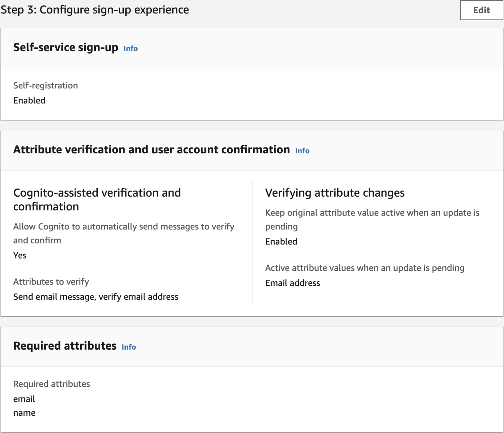
Task: Click the Active attribute values when update pending label
Action: point(364,268)
